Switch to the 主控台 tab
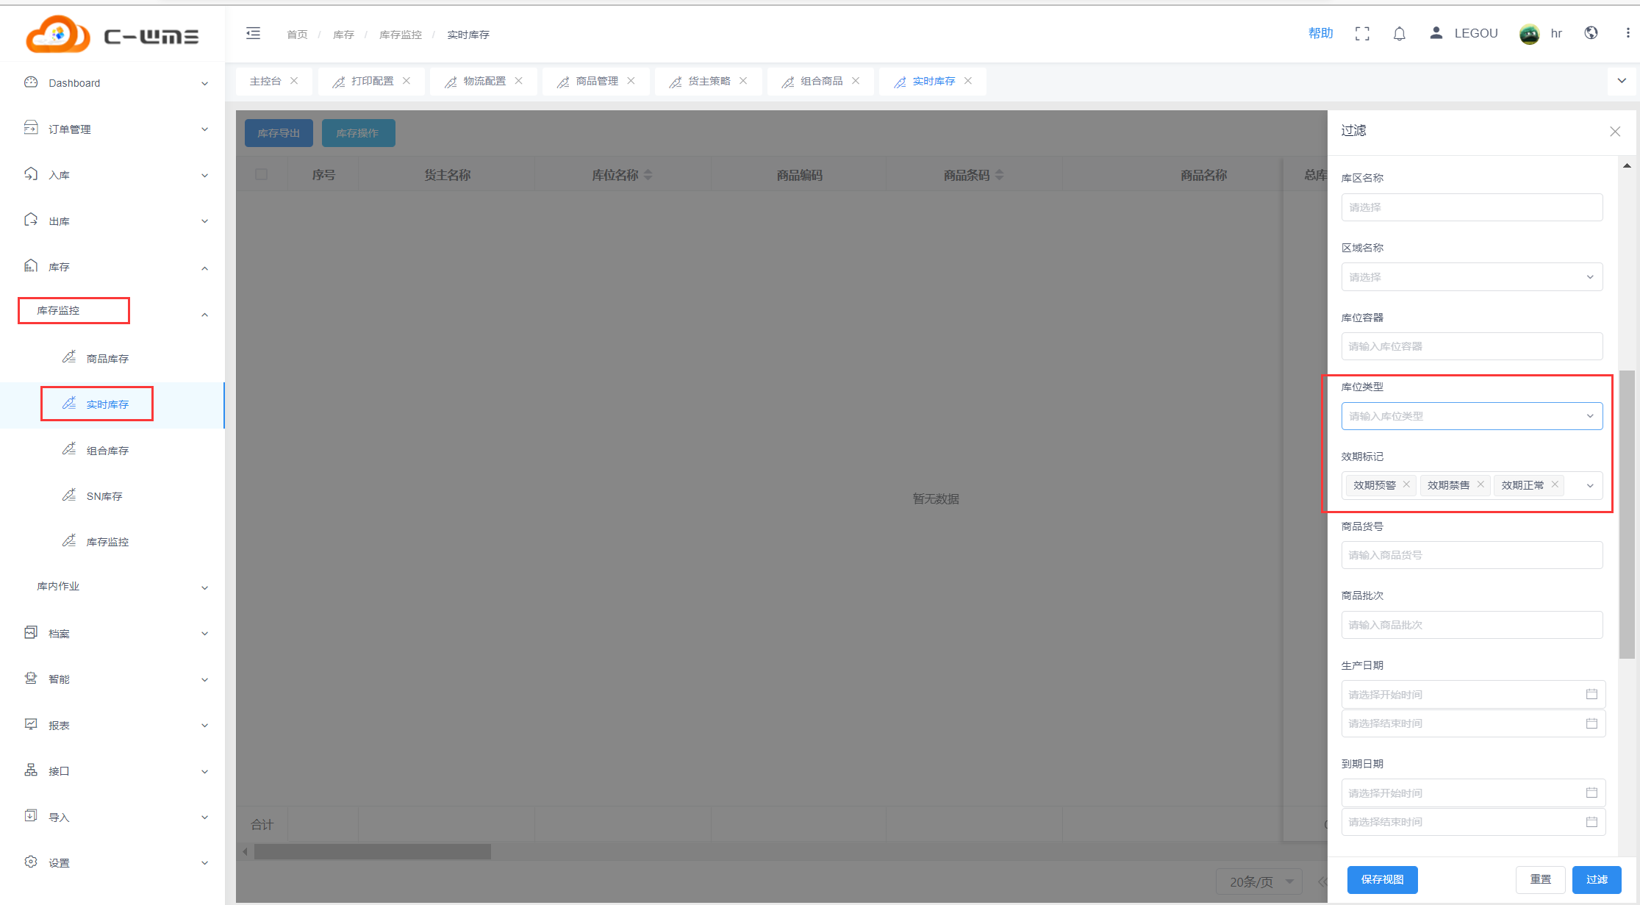Image resolution: width=1640 pixels, height=905 pixels. pos(265,81)
